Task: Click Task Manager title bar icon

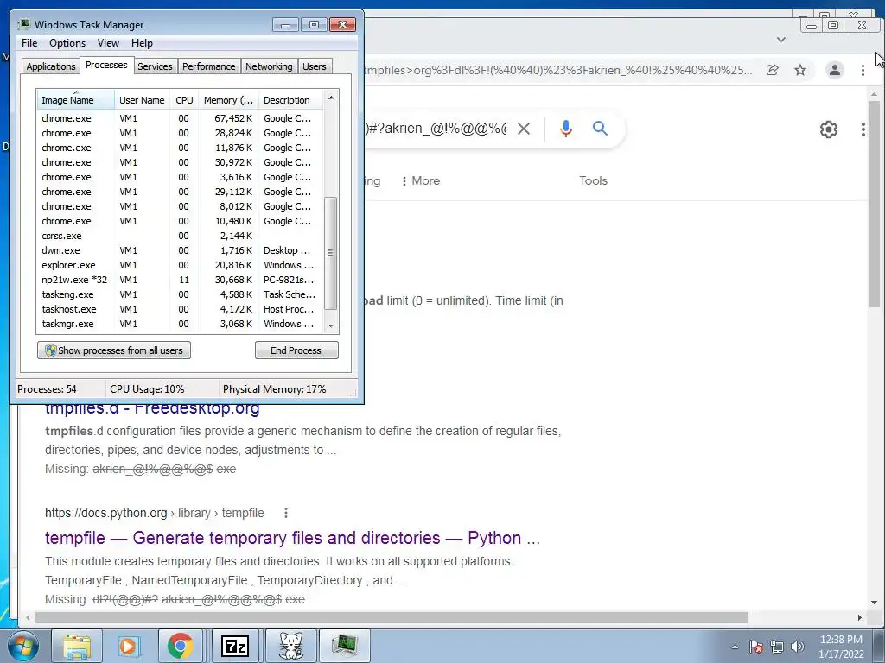Action: pos(23,24)
